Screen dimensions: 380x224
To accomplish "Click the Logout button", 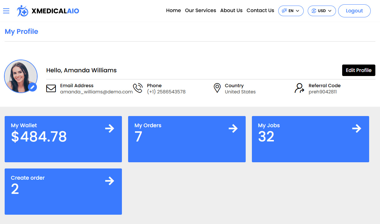I will (x=354, y=11).
